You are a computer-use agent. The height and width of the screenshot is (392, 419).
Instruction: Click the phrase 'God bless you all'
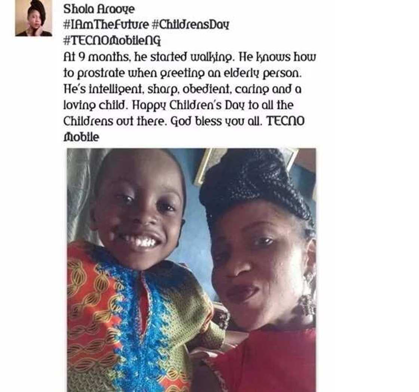tap(217, 121)
